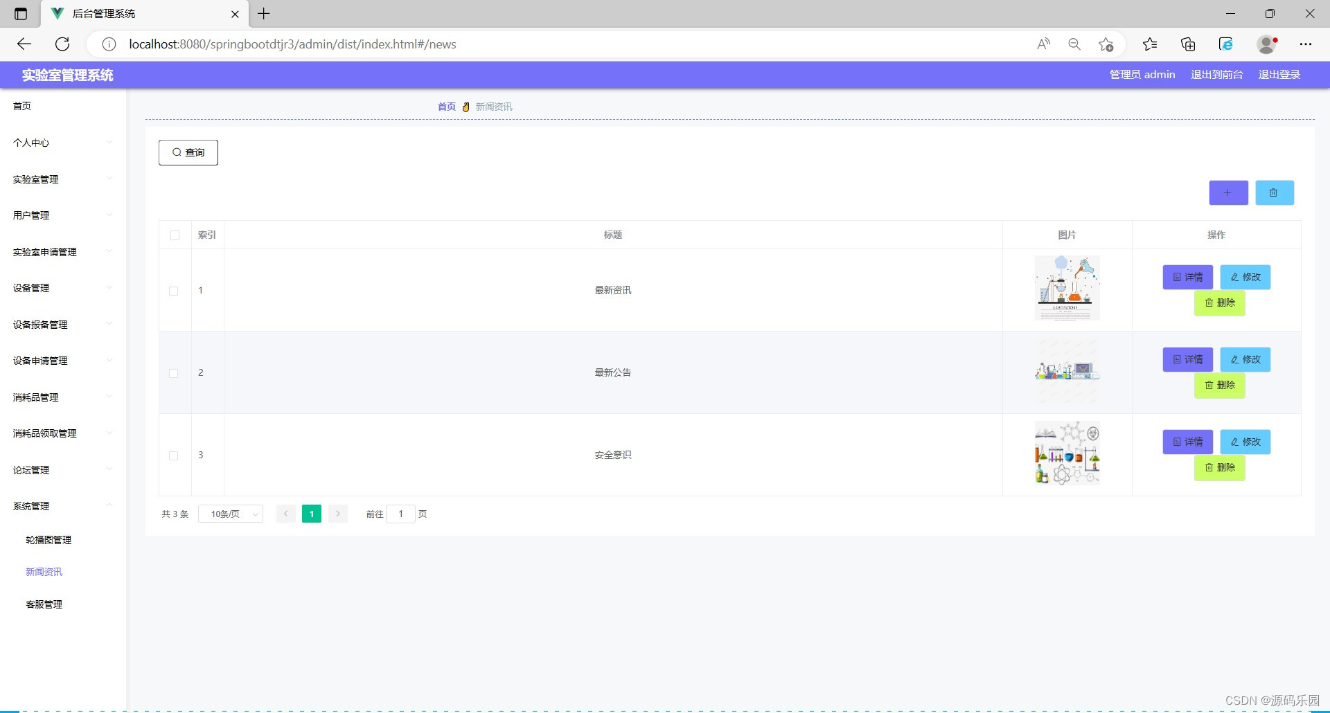Click the browser refresh icon
The width and height of the screenshot is (1330, 713).
pos(62,44)
